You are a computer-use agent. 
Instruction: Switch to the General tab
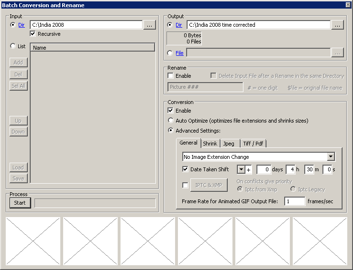(x=188, y=143)
